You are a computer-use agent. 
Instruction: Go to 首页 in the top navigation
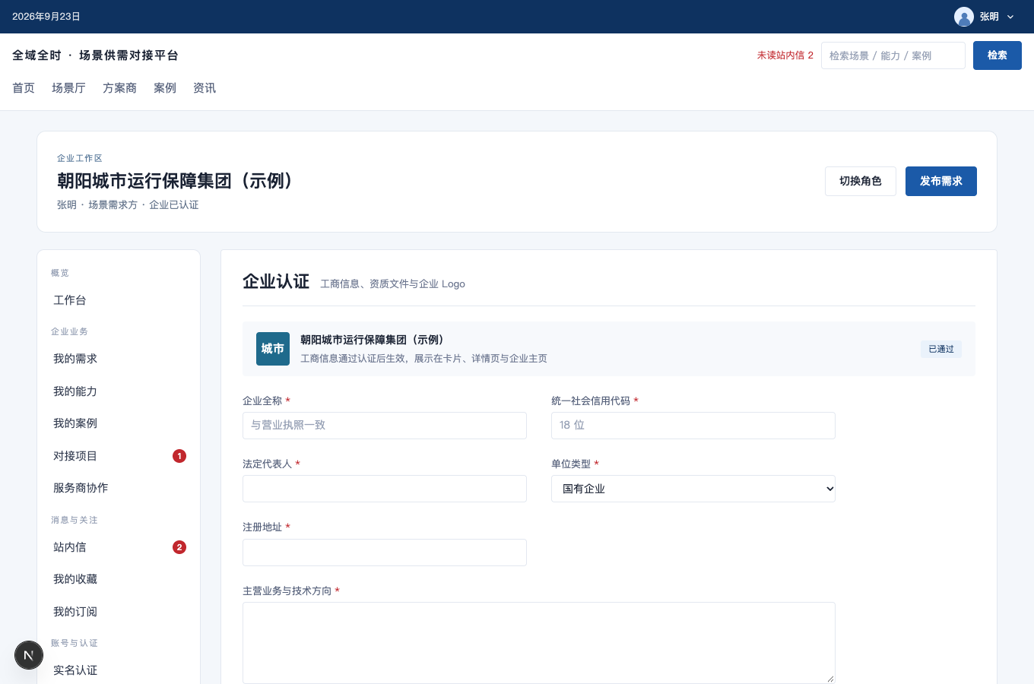(24, 88)
